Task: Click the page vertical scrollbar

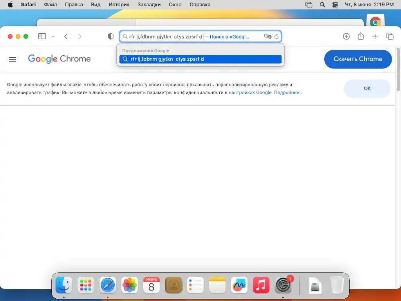Action: [398, 69]
